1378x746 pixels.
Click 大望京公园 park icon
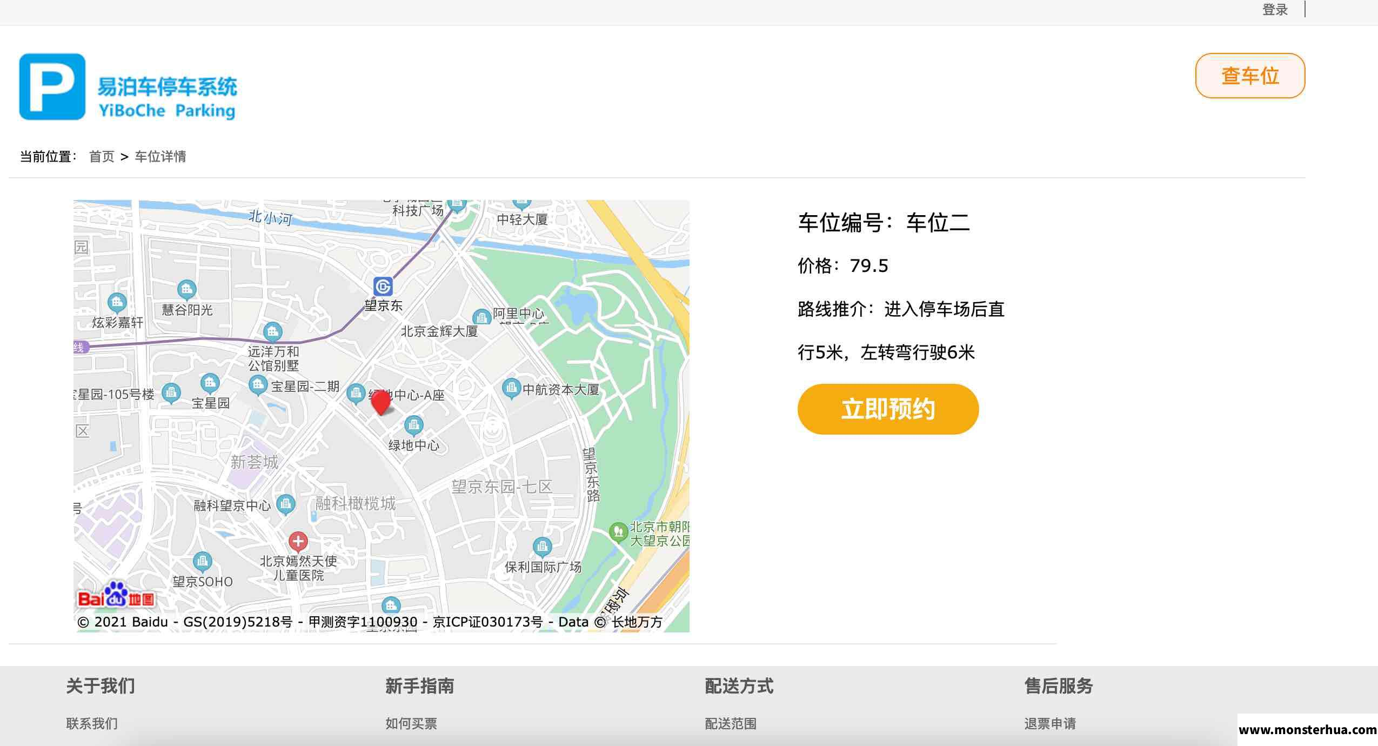pos(618,532)
